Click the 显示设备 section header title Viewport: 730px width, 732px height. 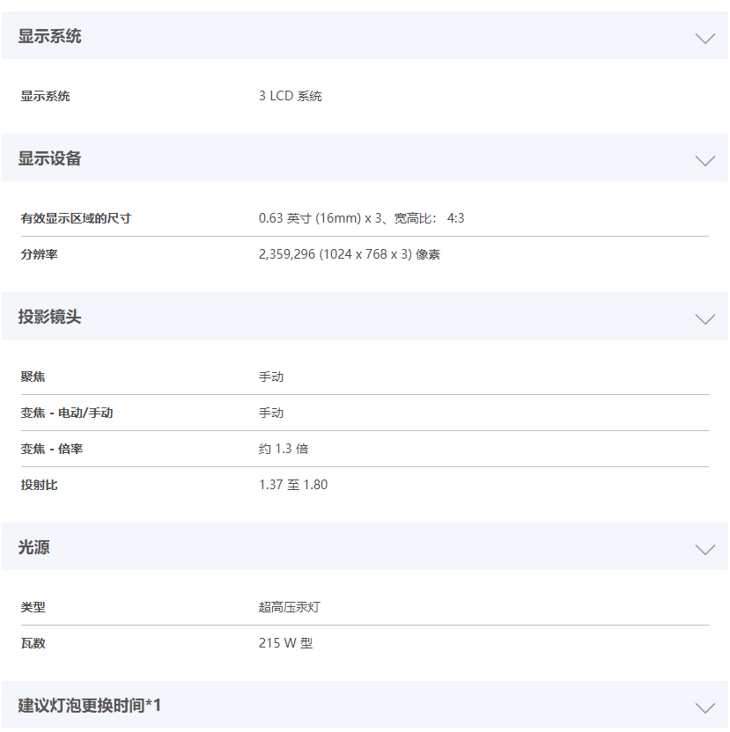pos(49,158)
